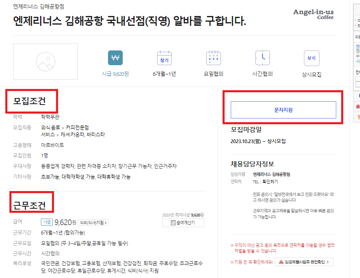Click the 모집마감일 heading
The width and height of the screenshot is (360, 278).
[x=246, y=129]
